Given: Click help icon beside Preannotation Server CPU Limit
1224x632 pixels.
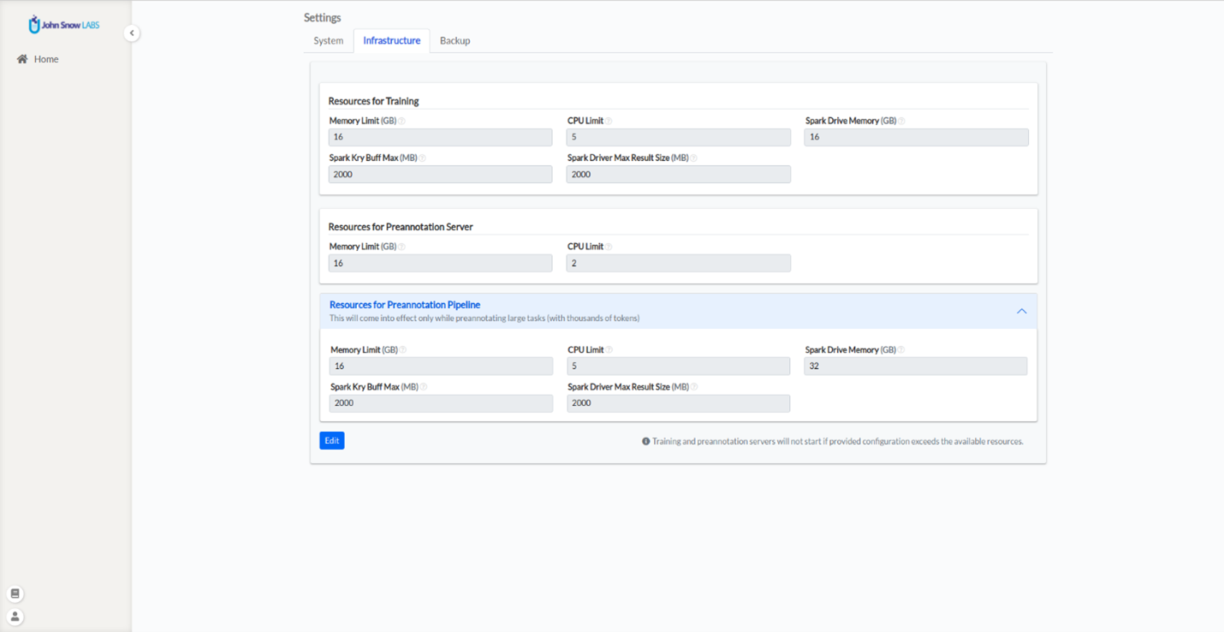Looking at the screenshot, I should point(609,247).
